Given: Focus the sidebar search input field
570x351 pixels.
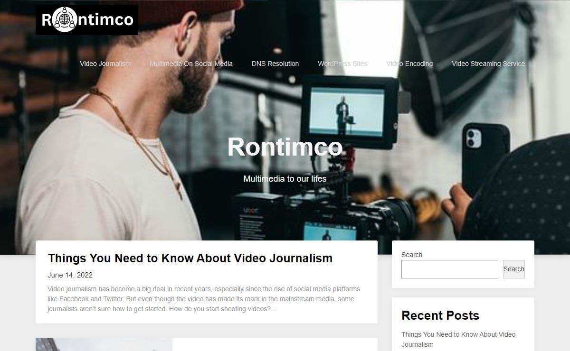Looking at the screenshot, I should [x=450, y=269].
